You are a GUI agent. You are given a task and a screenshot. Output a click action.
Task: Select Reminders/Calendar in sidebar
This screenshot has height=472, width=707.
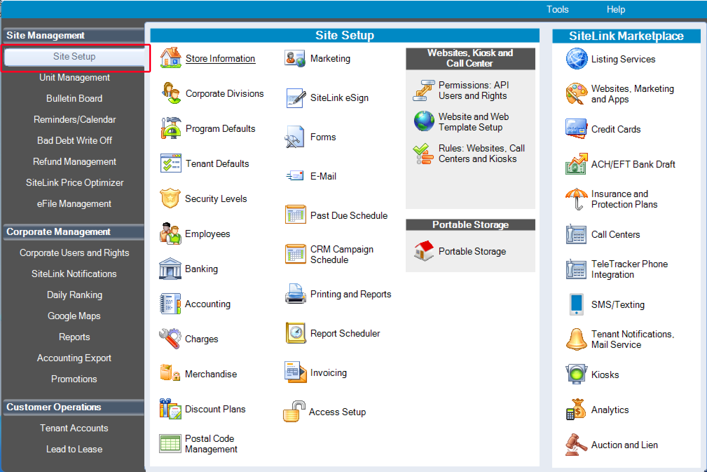coord(74,120)
